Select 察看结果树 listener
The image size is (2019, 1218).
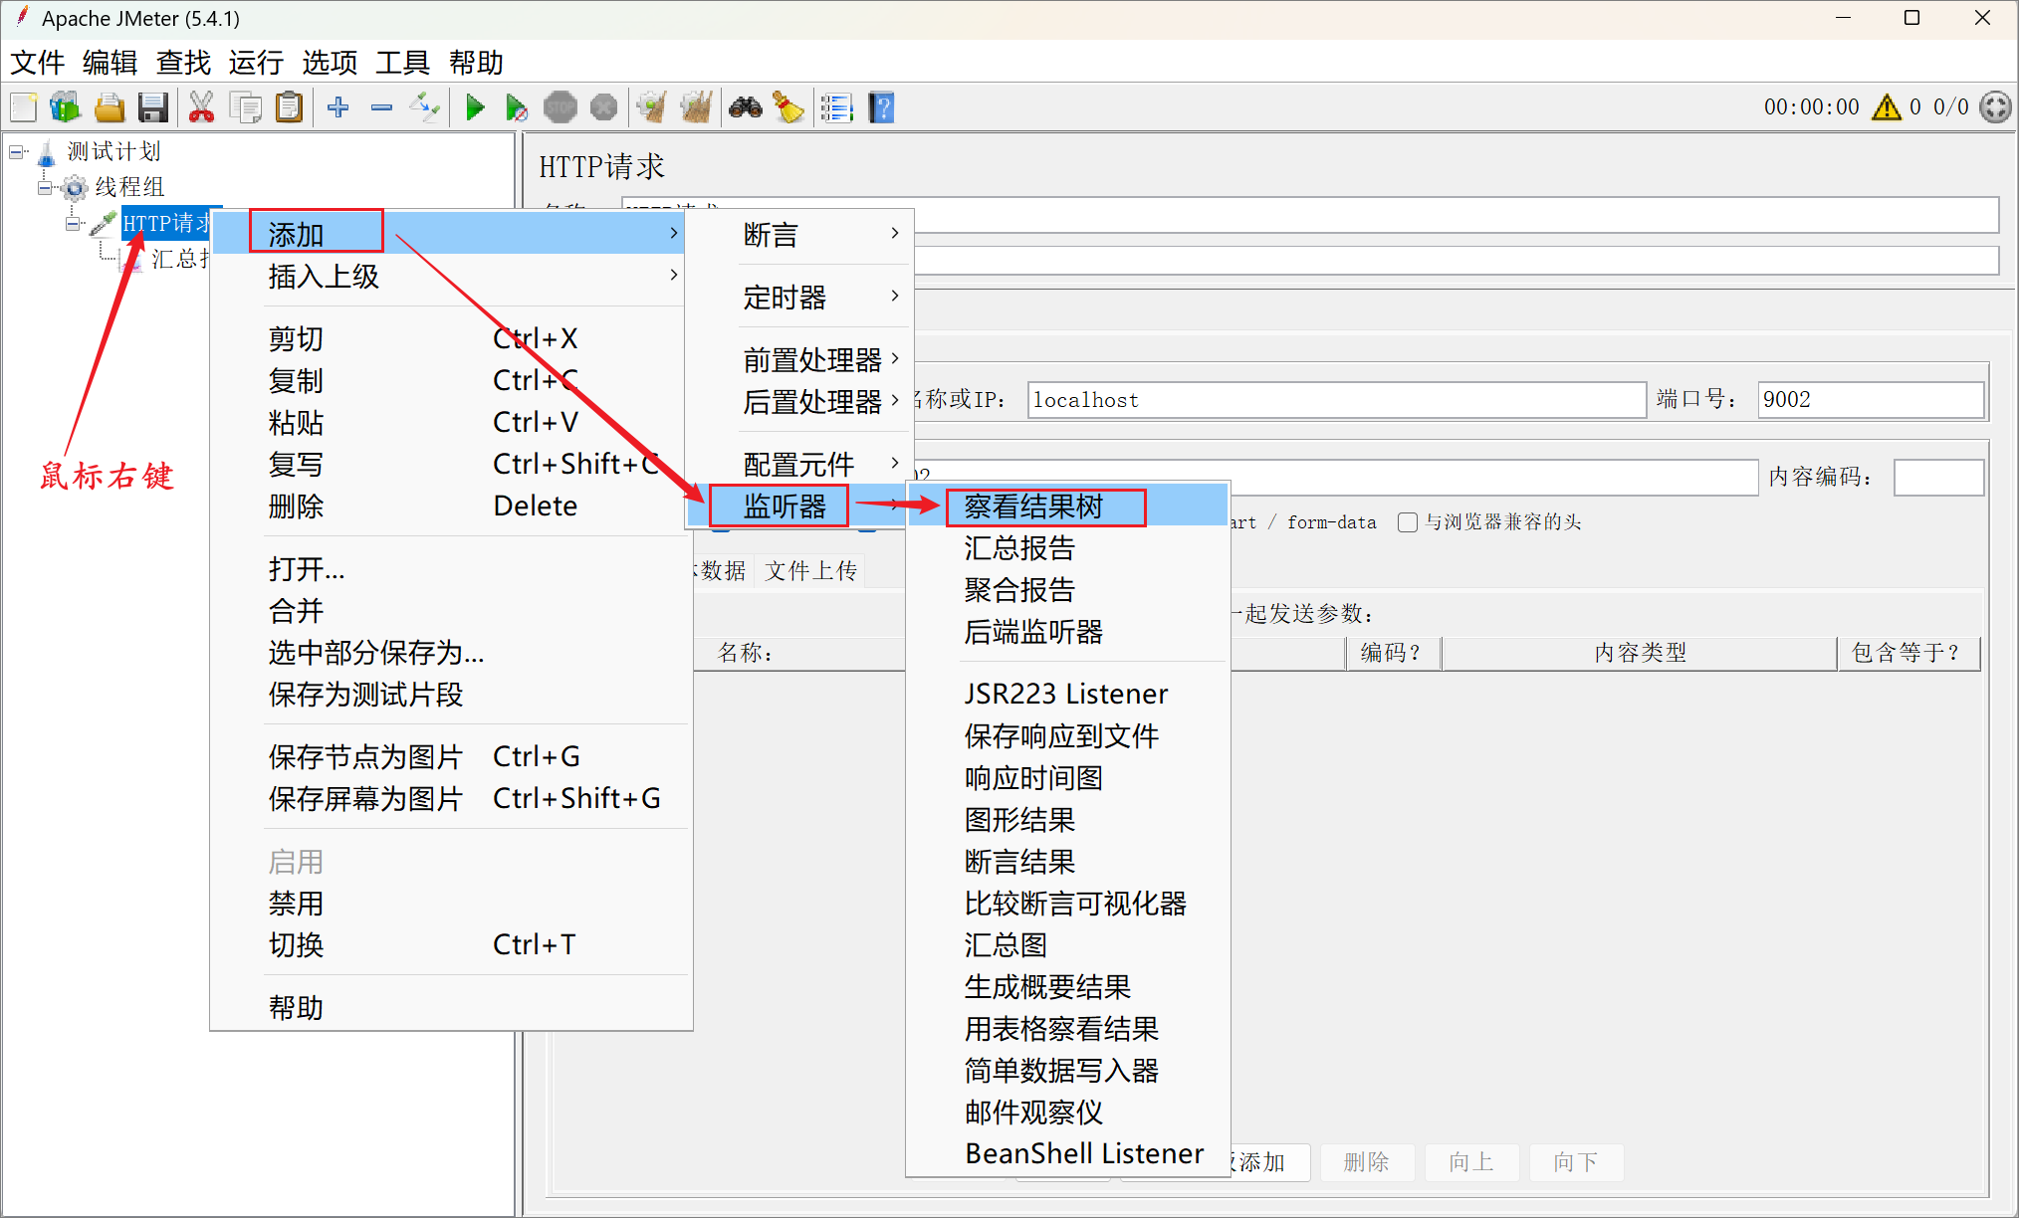click(x=1067, y=507)
